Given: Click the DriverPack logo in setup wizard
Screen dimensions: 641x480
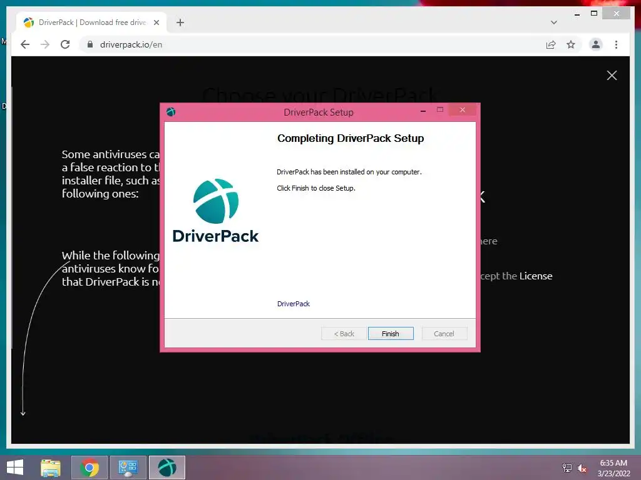Looking at the screenshot, I should [x=215, y=211].
